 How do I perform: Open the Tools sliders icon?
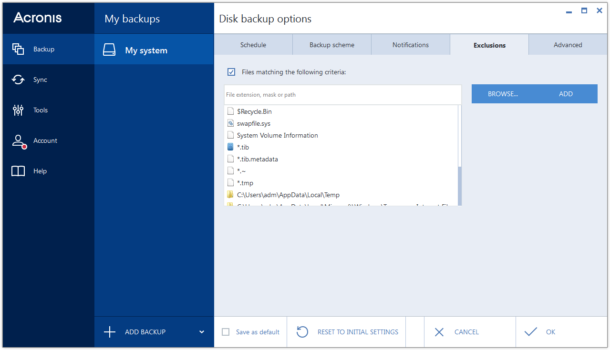(18, 110)
